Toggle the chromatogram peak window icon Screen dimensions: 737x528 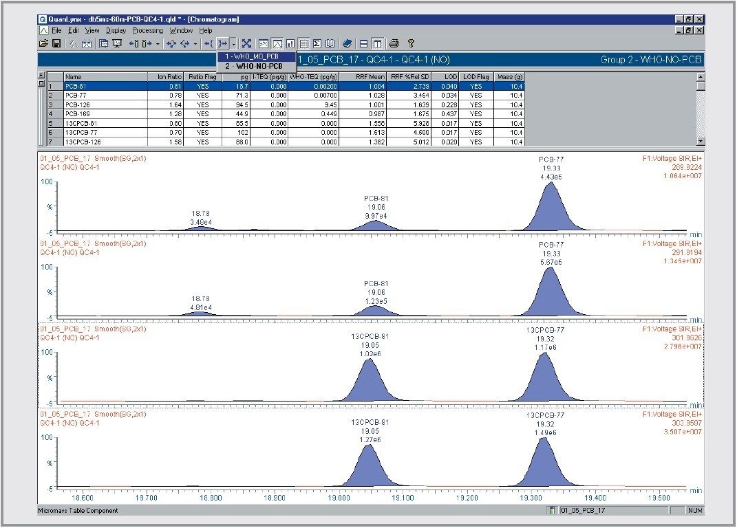277,44
